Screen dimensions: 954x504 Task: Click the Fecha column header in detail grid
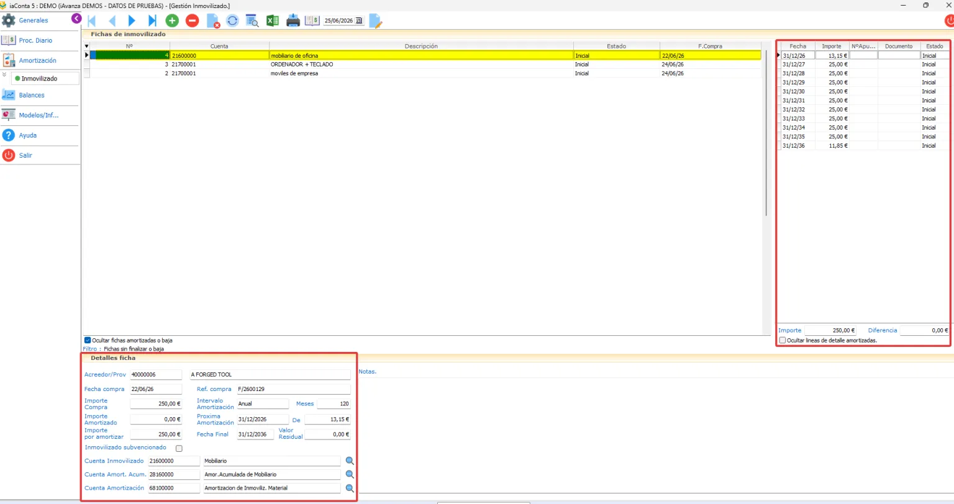pyautogui.click(x=798, y=47)
